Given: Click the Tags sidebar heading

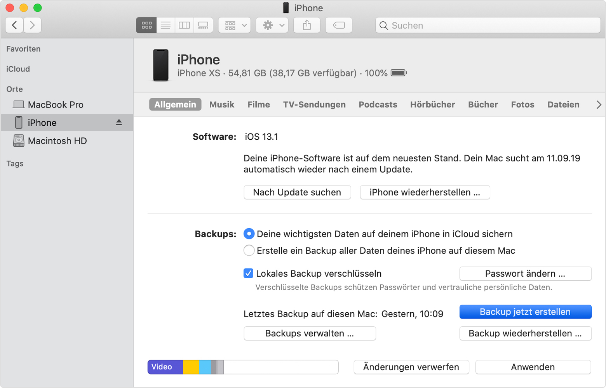Looking at the screenshot, I should coord(15,164).
